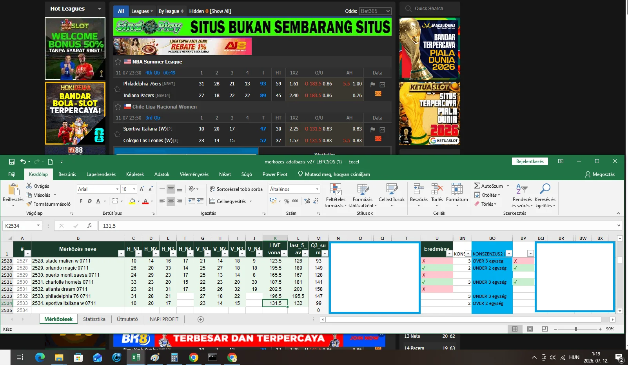Open the Adatok ribbon tab
The image size is (628, 366).
click(162, 174)
